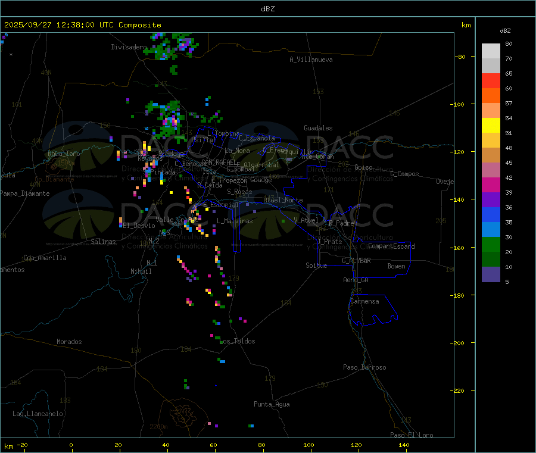Click the Paso_Barroso map label
The height and width of the screenshot is (453, 536).
pyautogui.click(x=364, y=368)
